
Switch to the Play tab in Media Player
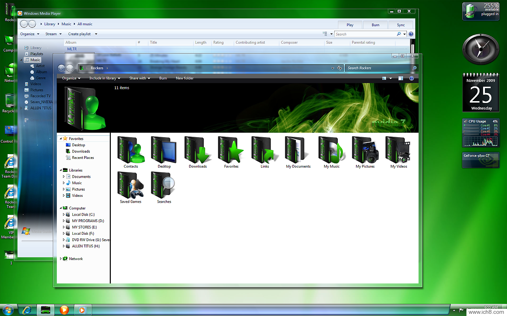pyautogui.click(x=350, y=25)
